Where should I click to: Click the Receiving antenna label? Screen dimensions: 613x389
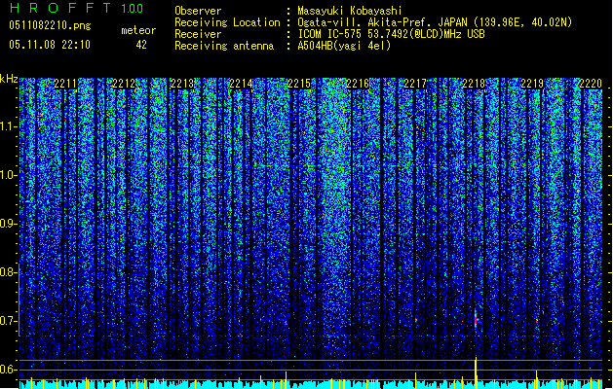click(x=224, y=46)
